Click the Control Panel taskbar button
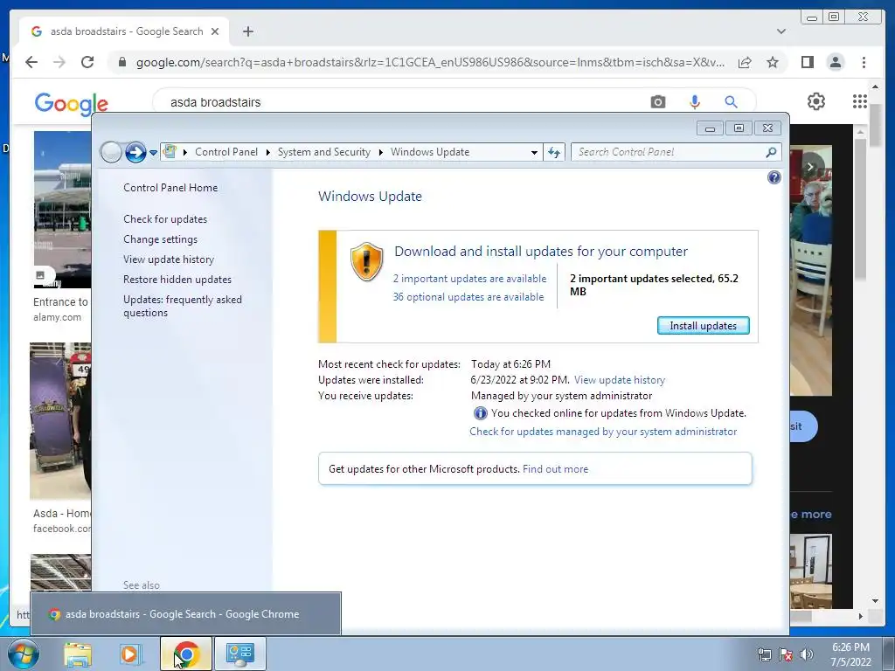 pyautogui.click(x=239, y=654)
